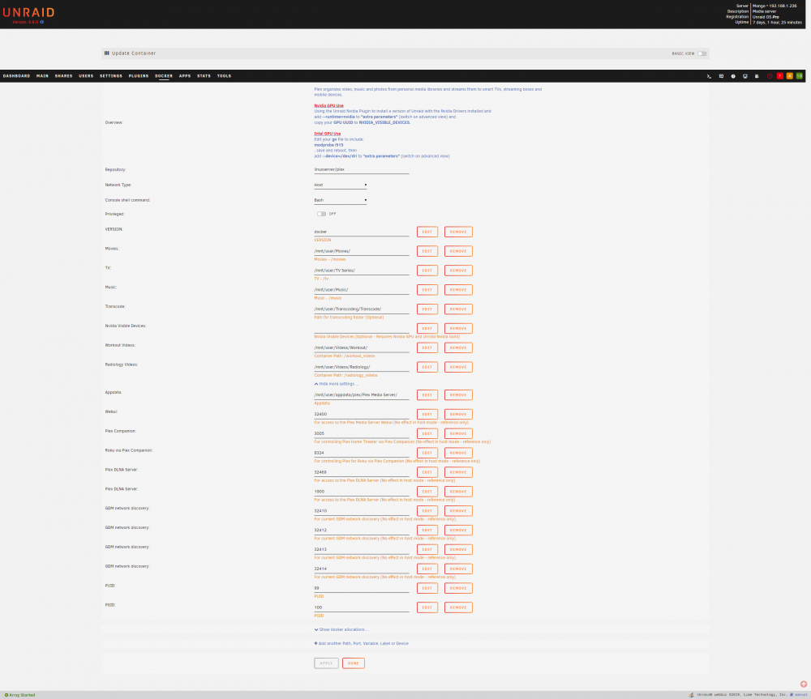This screenshot has width=811, height=699.
Task: Click the Webui port 32400 field
Action: pos(362,415)
